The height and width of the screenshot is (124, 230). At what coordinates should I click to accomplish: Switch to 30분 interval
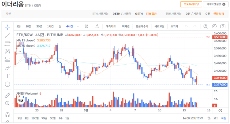39,26
